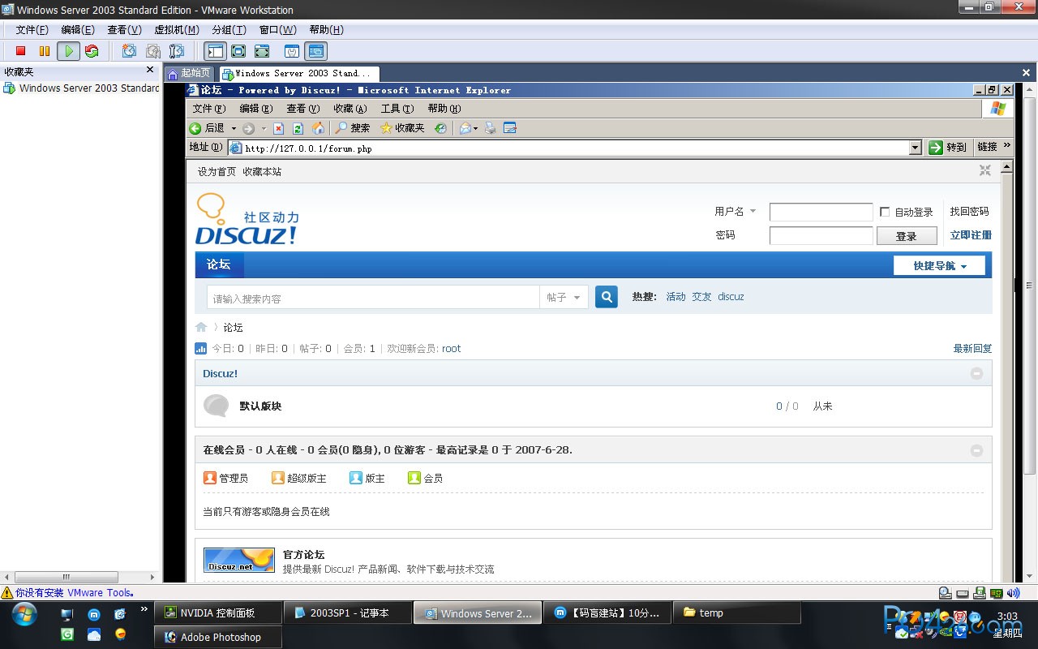This screenshot has width=1038, height=649.
Task: Open the IE address bar dropdown arrow
Action: point(916,148)
